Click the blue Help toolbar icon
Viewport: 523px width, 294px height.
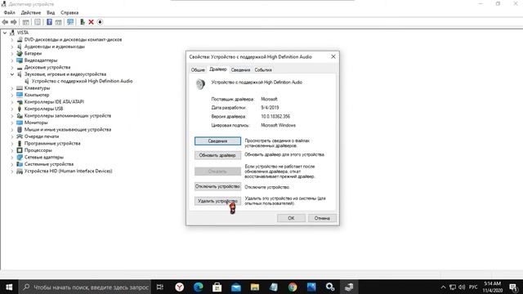pyautogui.click(x=49, y=22)
